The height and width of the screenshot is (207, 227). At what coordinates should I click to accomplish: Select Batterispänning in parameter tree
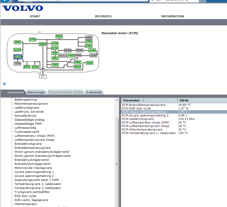pyautogui.click(x=26, y=100)
